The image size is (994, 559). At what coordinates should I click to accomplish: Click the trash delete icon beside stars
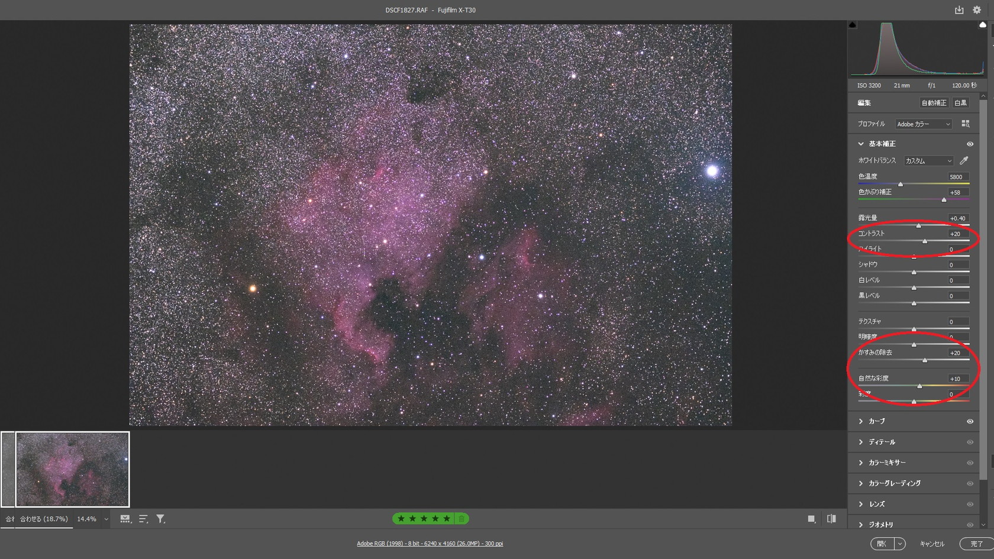pyautogui.click(x=461, y=519)
